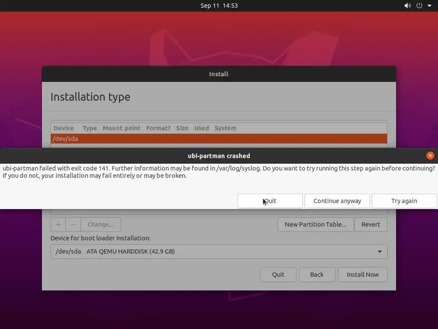
Task: Click the System column header
Action: click(225, 128)
